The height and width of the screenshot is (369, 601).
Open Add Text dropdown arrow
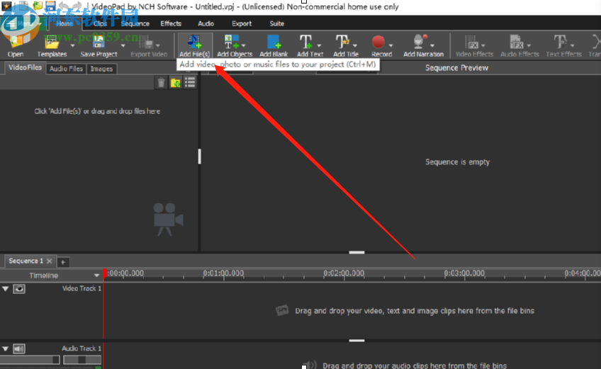[319, 45]
